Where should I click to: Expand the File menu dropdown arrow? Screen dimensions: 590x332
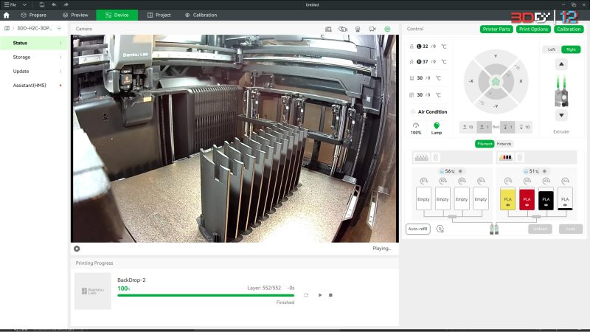(x=24, y=4)
